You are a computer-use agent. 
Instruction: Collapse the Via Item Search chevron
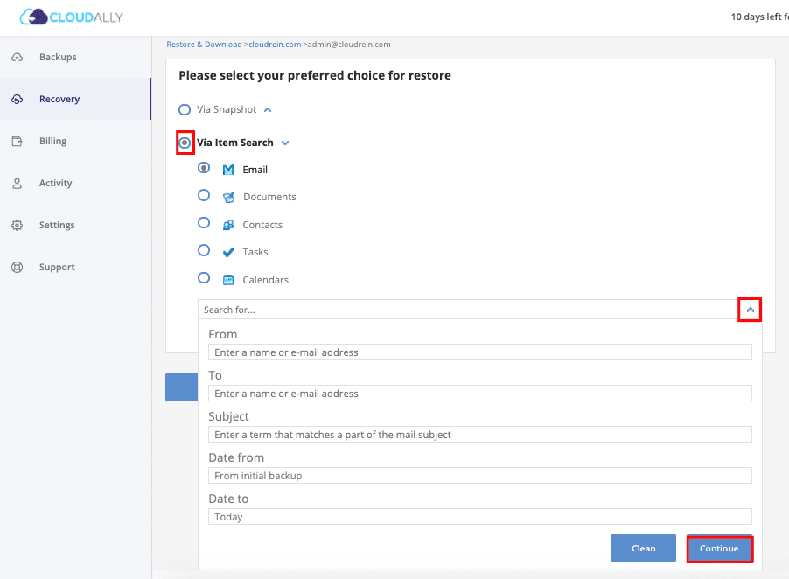[285, 143]
